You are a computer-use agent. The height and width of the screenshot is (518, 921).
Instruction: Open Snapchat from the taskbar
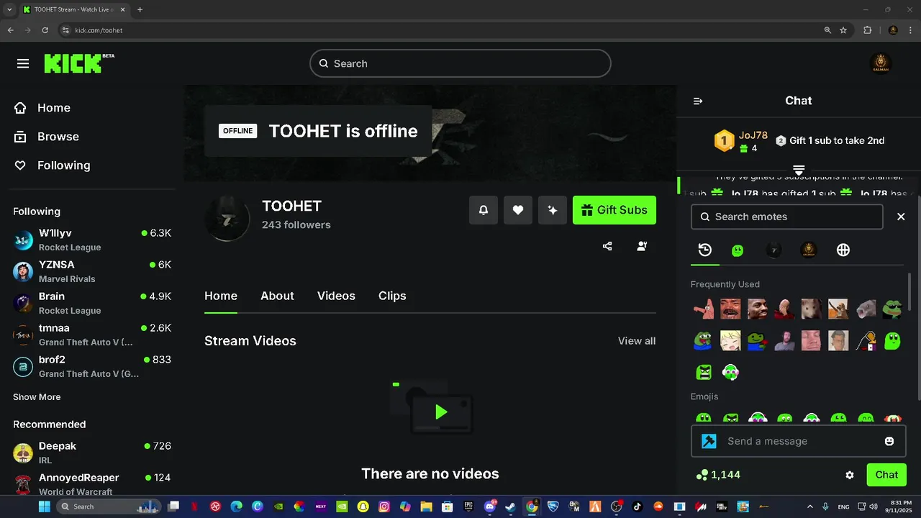(363, 506)
